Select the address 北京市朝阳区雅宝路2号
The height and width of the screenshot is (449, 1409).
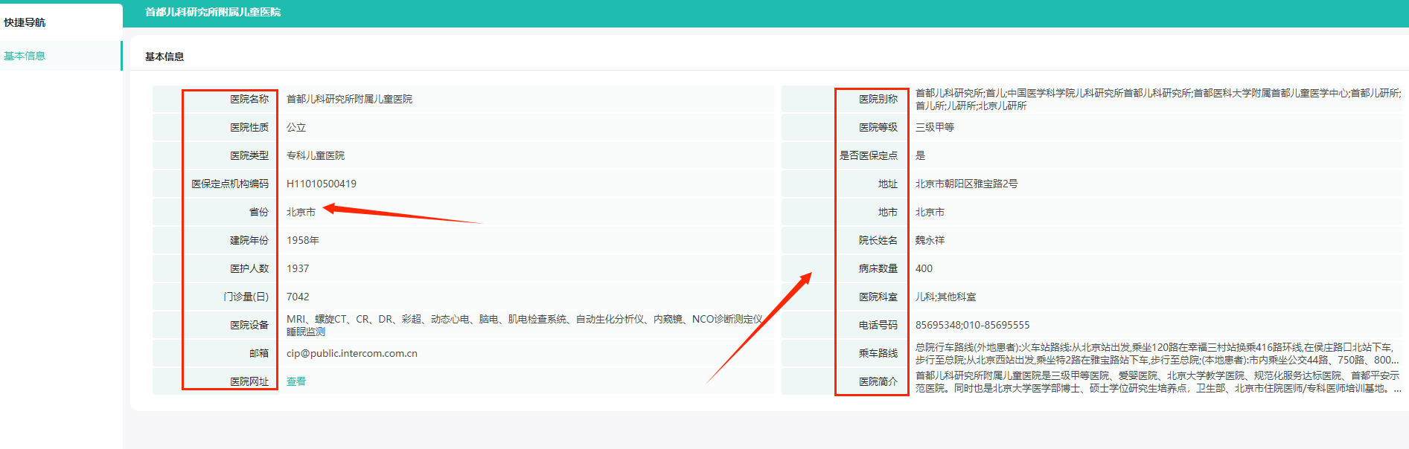pyautogui.click(x=966, y=184)
